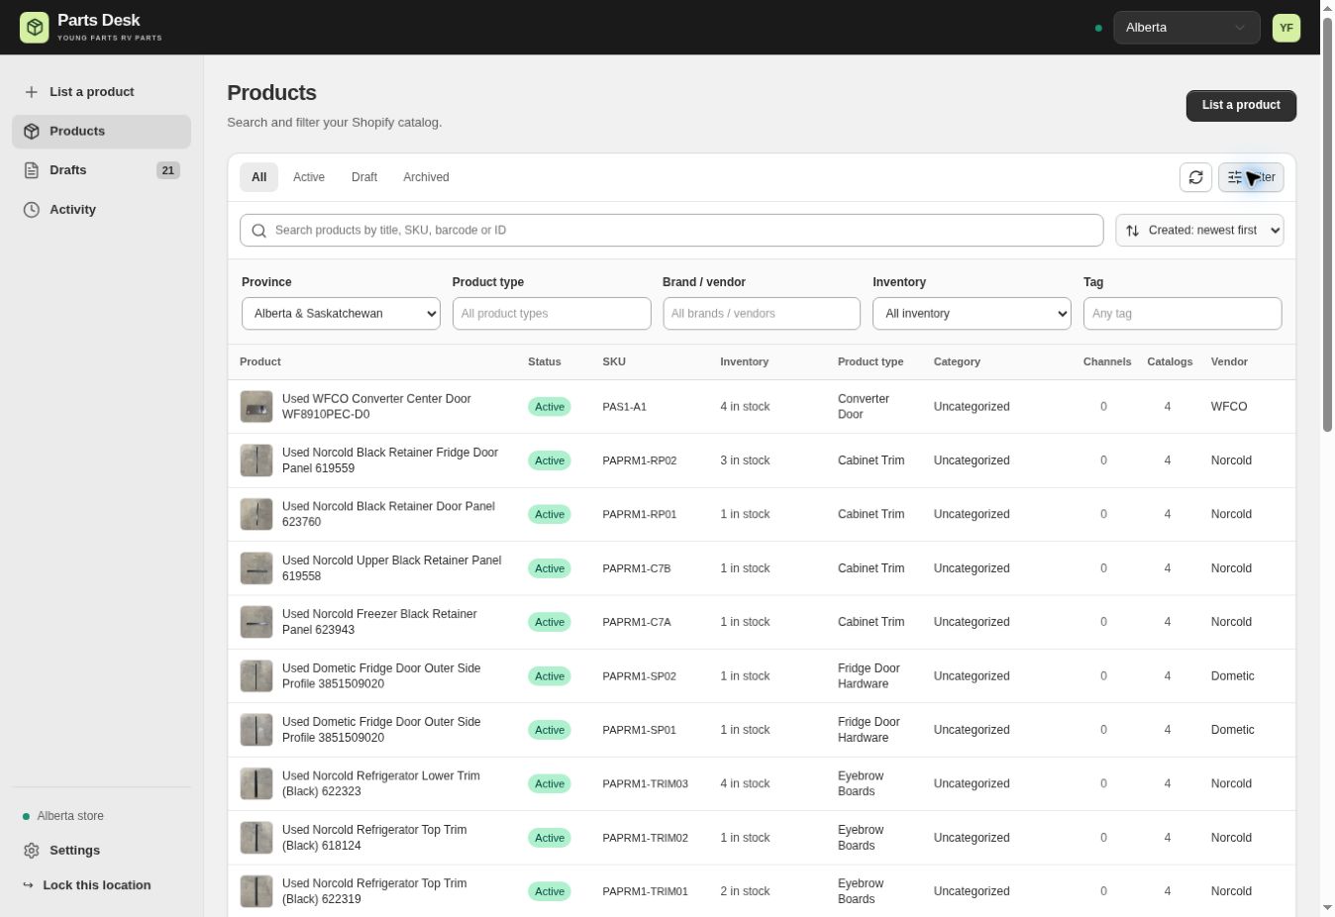1335x917 pixels.
Task: Click the plus icon beside List a product
Action: pyautogui.click(x=32, y=92)
